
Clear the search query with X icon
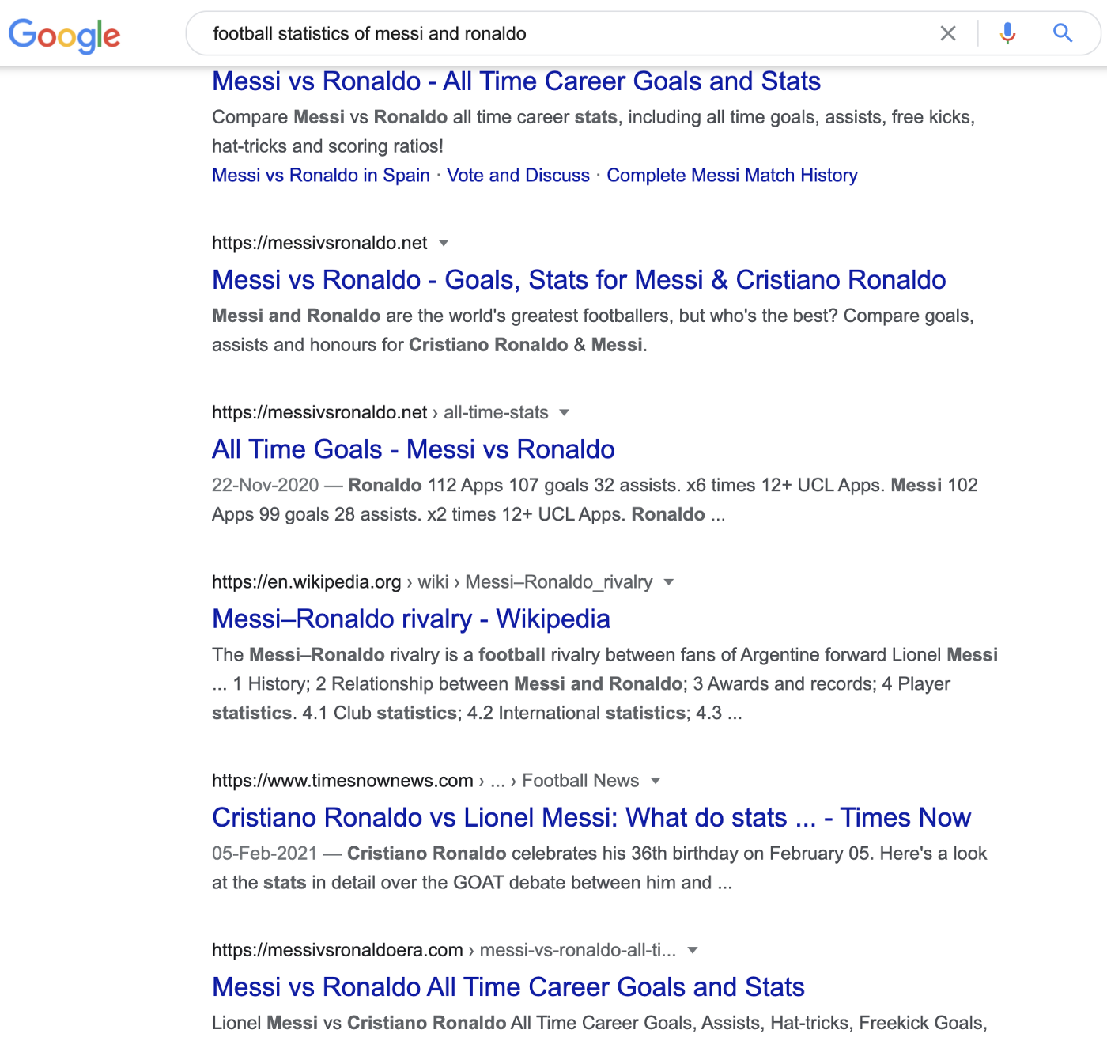pos(947,33)
